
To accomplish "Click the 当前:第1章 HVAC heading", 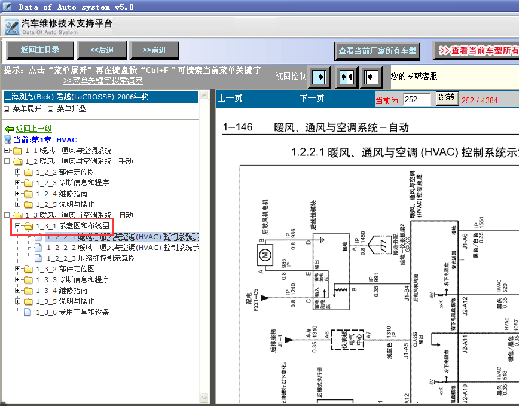I will coord(45,140).
